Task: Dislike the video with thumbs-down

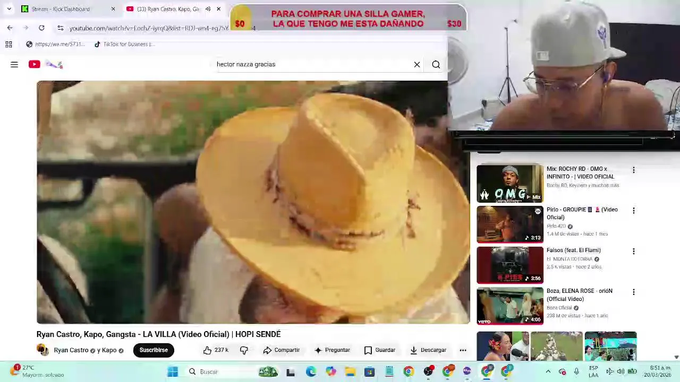Action: click(244, 350)
